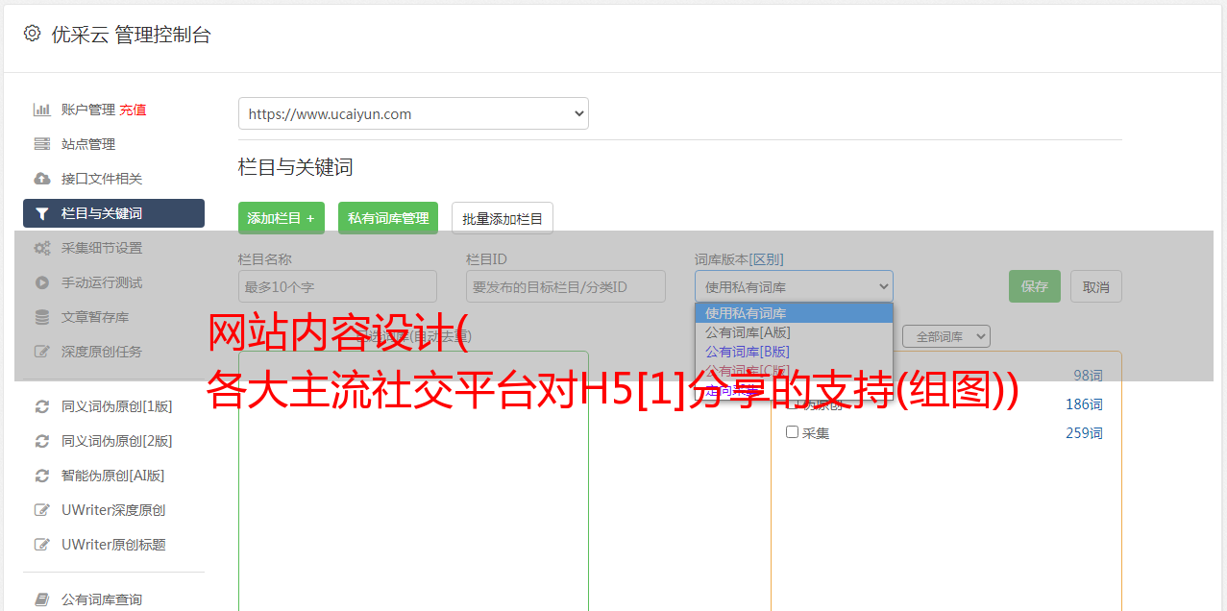Click the edit icon for UWriter深度原创
Screen dimensions: 1227x611
click(42, 510)
